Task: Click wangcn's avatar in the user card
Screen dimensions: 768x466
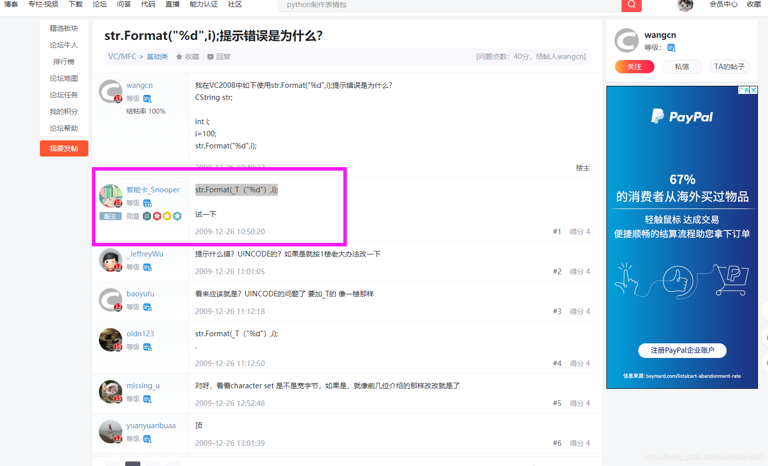Action: coord(626,40)
